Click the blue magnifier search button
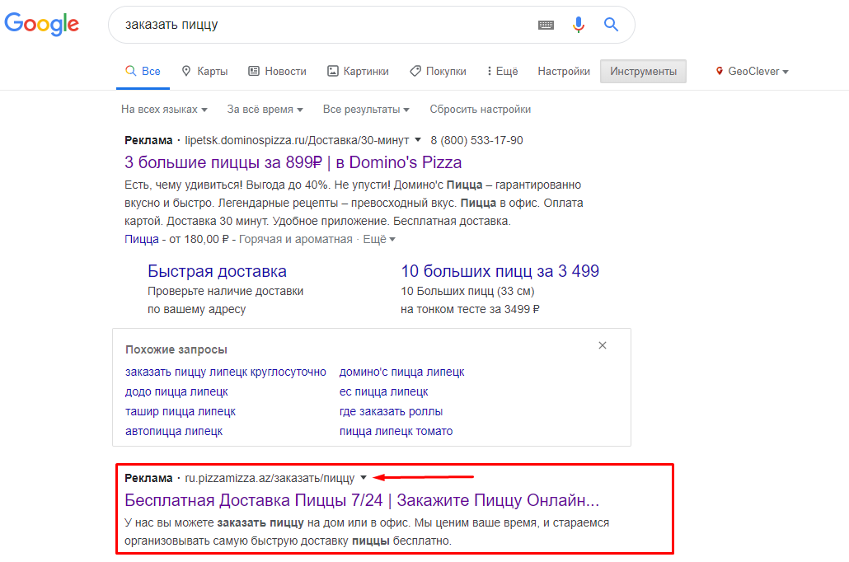 pos(612,25)
